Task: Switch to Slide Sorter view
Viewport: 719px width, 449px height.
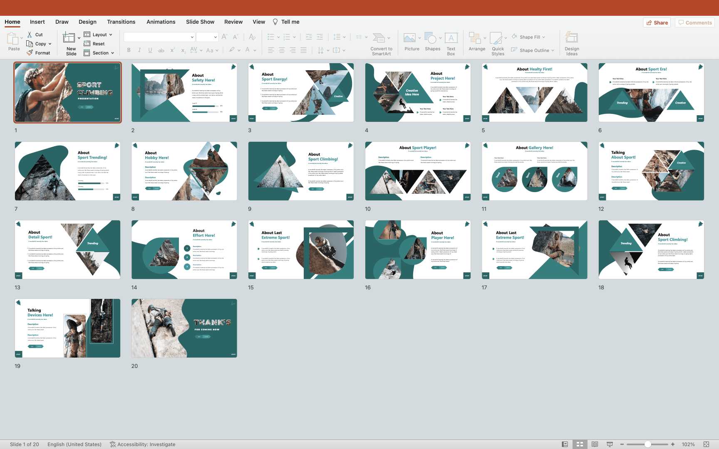Action: [580, 444]
